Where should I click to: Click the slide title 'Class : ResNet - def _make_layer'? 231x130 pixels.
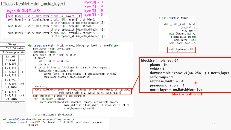[x=33, y=4]
